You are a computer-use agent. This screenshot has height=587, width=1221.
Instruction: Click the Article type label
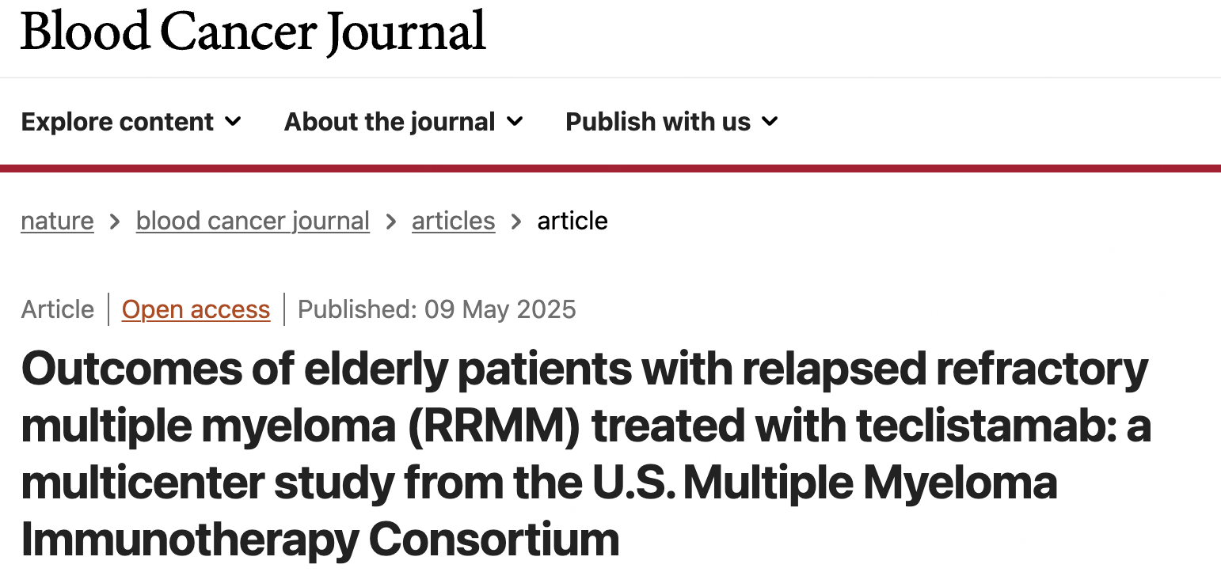(58, 309)
